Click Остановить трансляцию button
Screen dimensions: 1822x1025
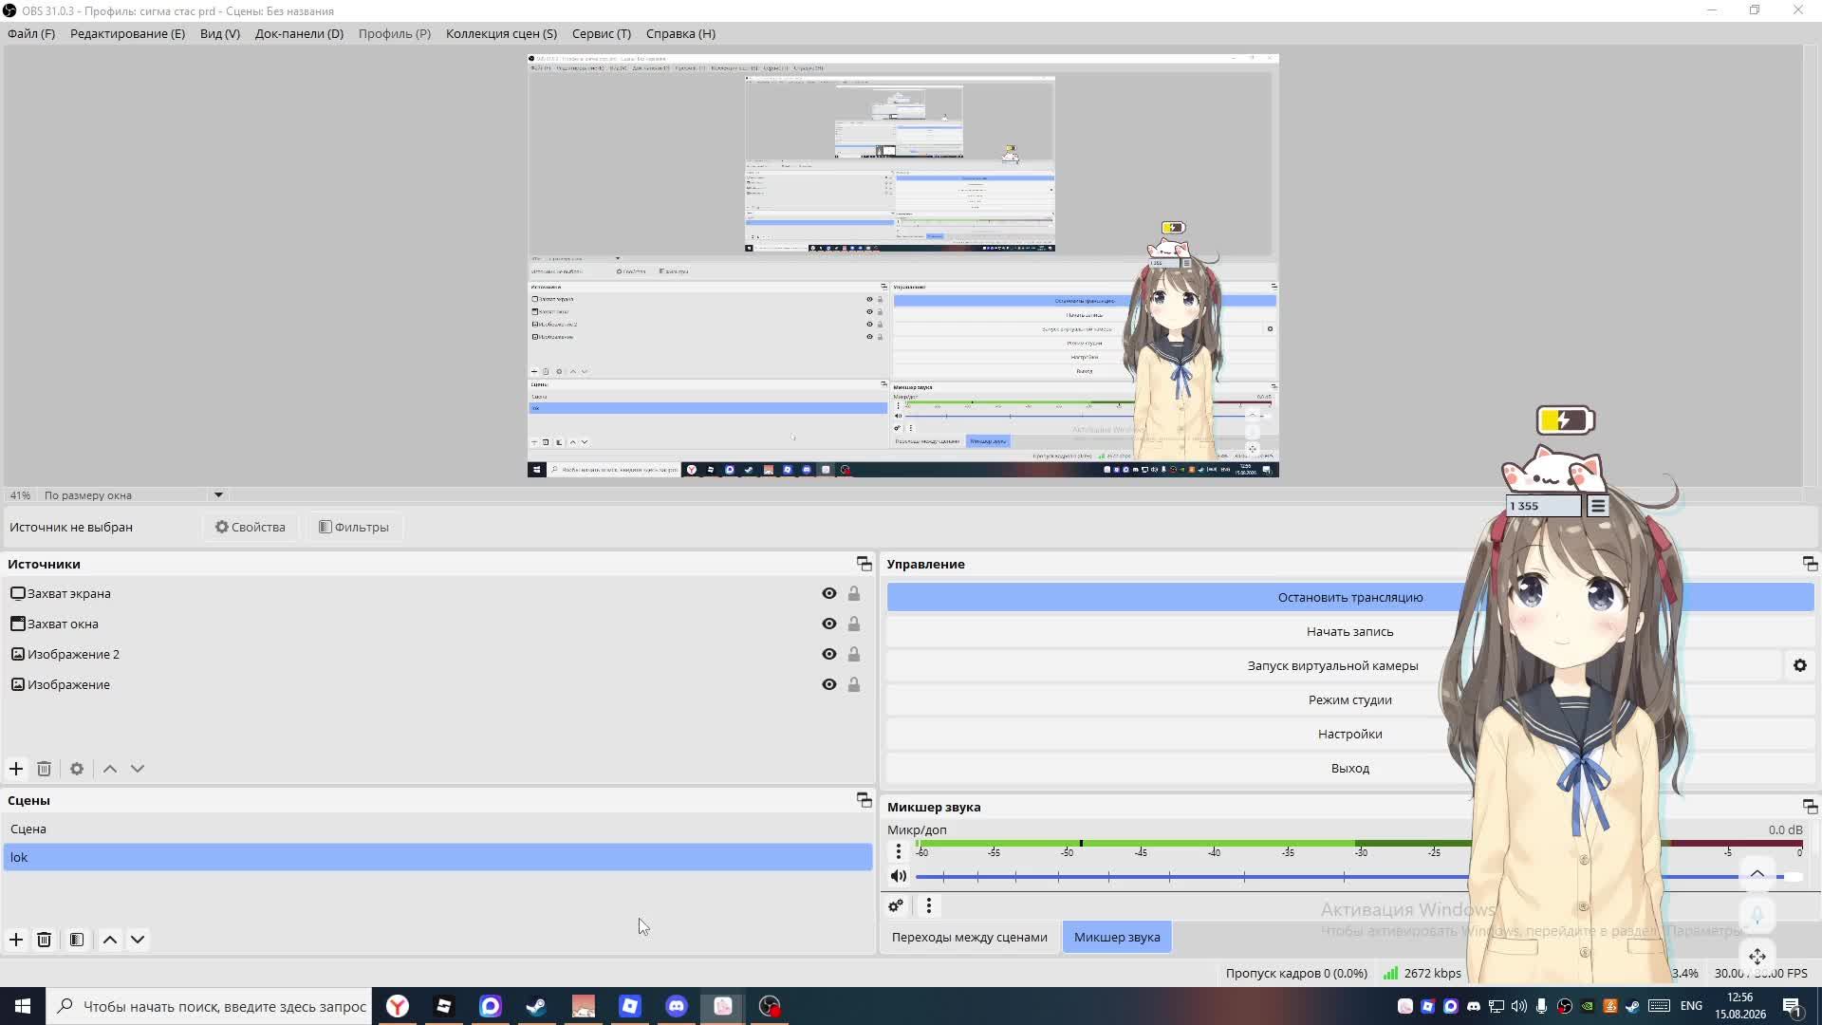1349,597
